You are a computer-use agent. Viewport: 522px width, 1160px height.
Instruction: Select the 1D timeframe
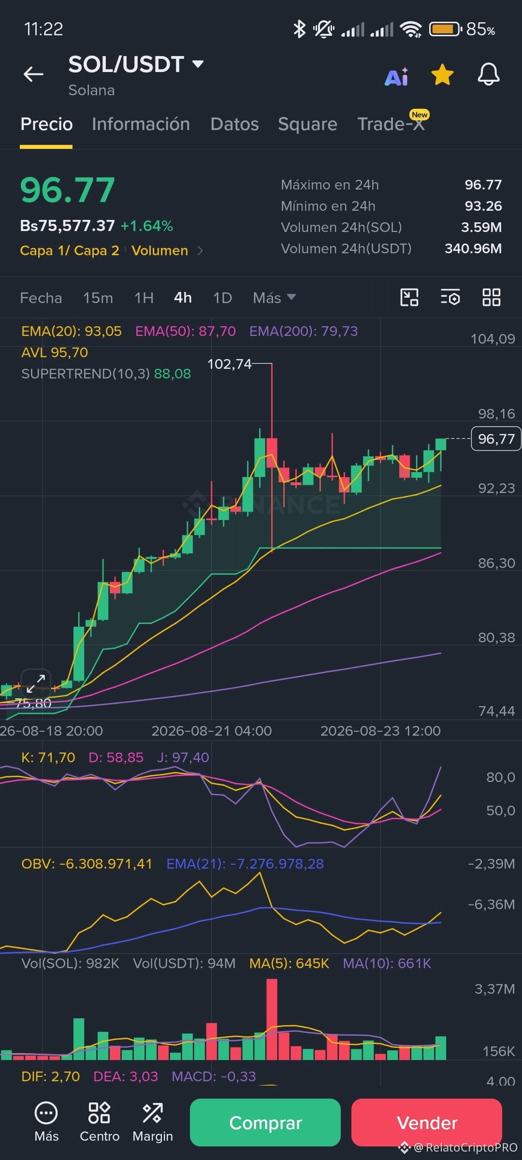pos(223,298)
